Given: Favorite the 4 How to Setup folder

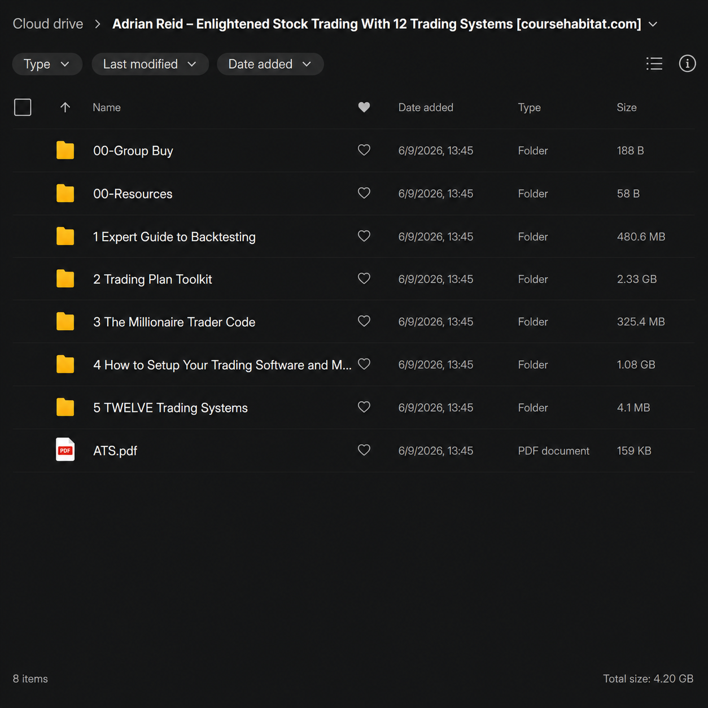Looking at the screenshot, I should click(364, 364).
